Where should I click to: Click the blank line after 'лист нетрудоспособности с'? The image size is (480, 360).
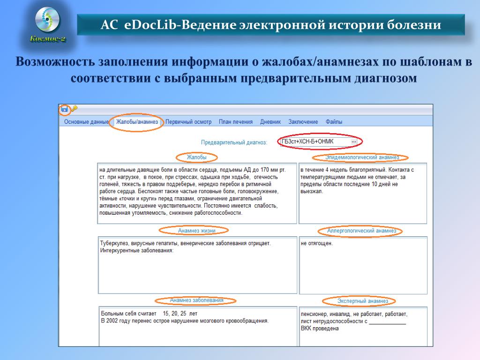[387, 322]
